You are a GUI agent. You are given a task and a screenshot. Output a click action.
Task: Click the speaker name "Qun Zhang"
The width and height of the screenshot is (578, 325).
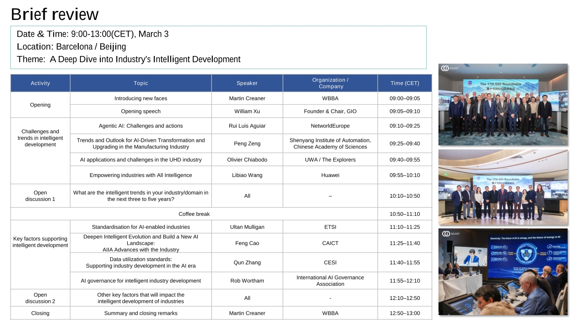tap(247, 263)
